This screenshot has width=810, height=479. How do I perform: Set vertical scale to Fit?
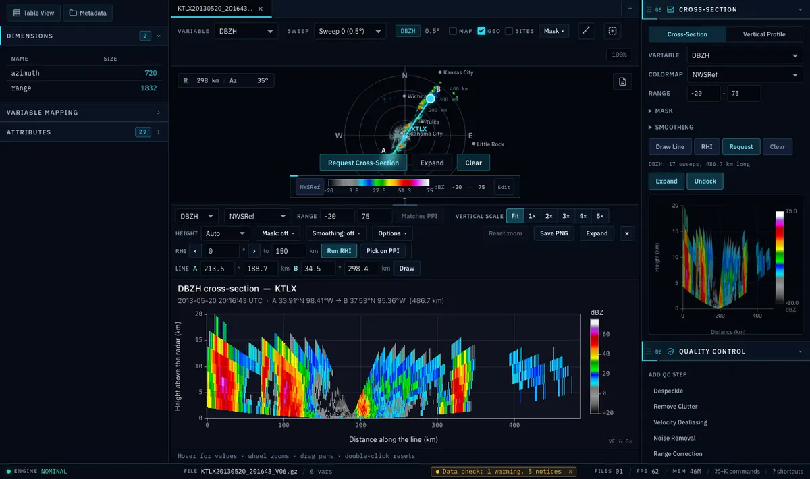pos(515,216)
